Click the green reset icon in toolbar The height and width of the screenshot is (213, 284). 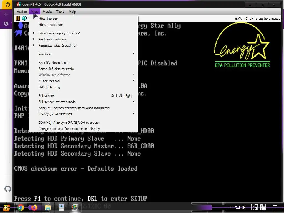(x=24, y=18)
